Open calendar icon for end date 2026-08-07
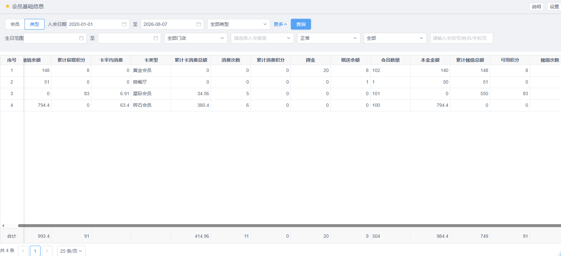 point(199,24)
